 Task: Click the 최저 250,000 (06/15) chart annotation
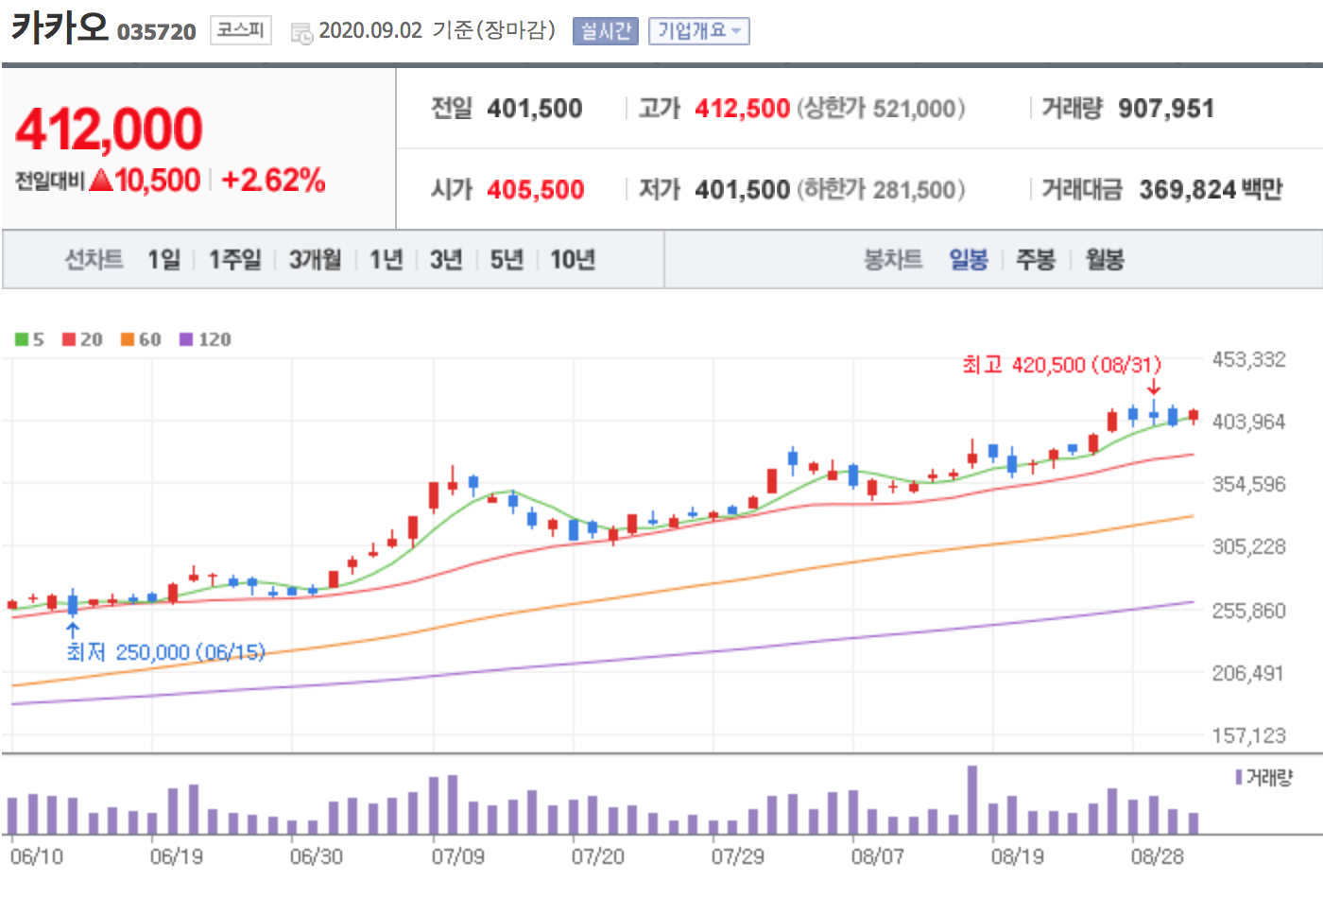166,652
